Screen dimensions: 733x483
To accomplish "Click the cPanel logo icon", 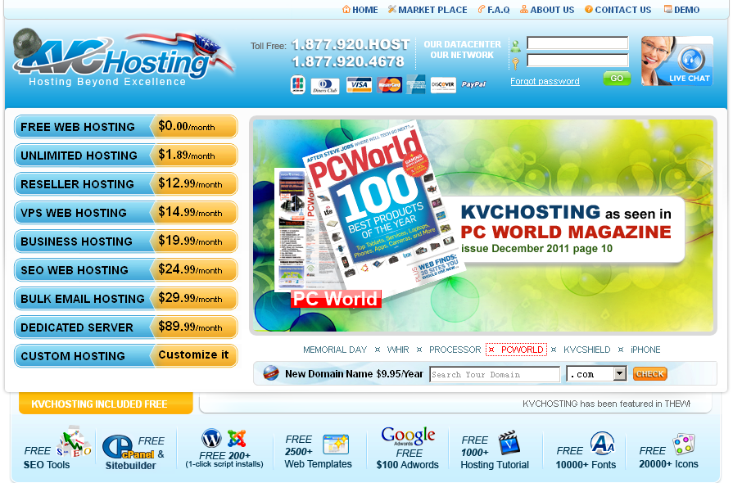I will [x=128, y=448].
